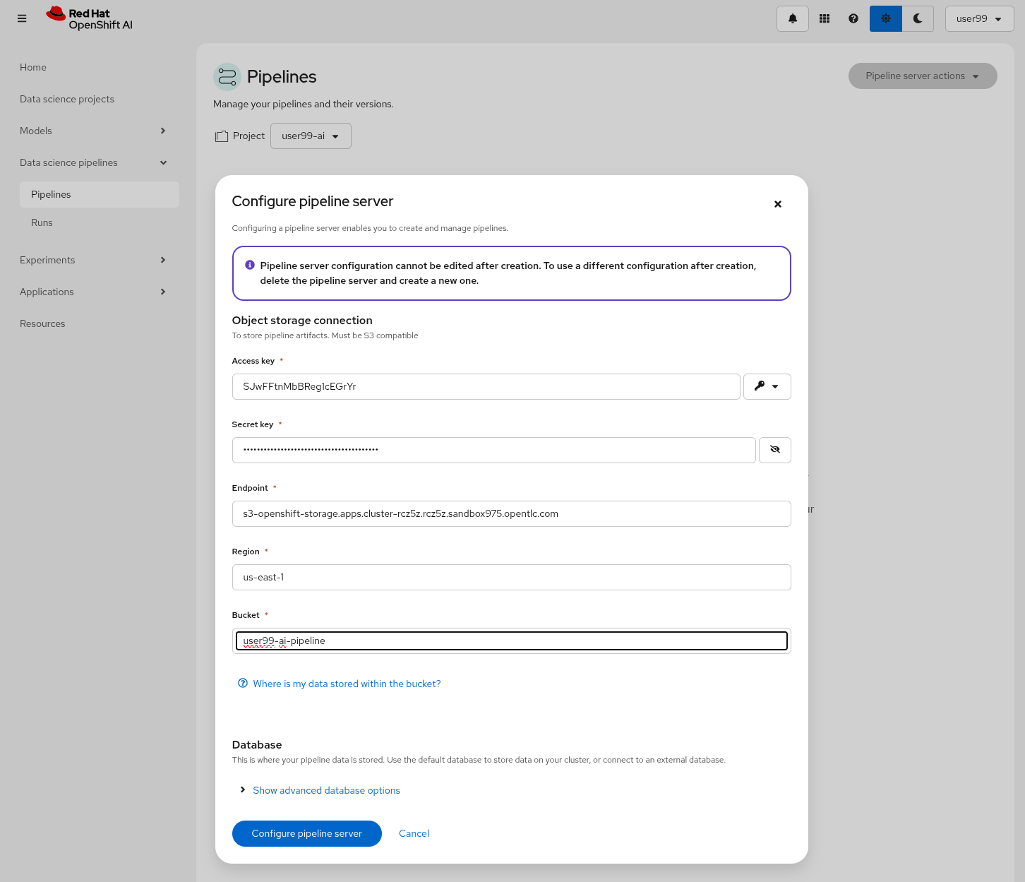Cancel the pipeline server configuration
Screen dimensions: 1025x882
click(x=414, y=833)
